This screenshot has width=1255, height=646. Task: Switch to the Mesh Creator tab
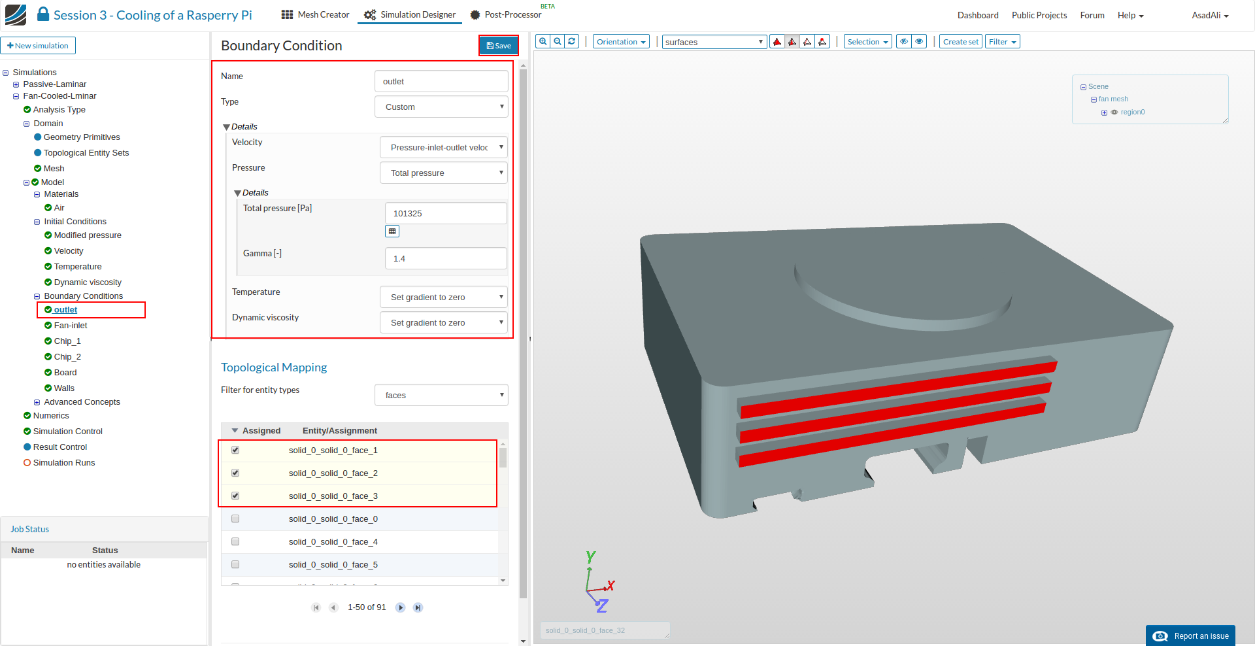click(x=316, y=15)
